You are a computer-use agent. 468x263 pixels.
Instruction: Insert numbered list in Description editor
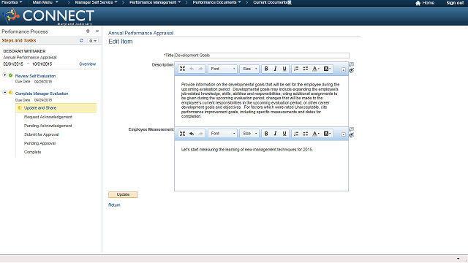(x=296, y=69)
